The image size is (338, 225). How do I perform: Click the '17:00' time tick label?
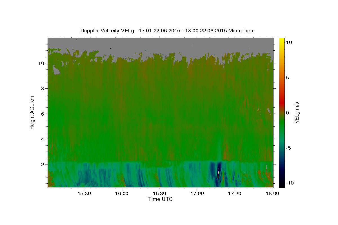(197, 193)
